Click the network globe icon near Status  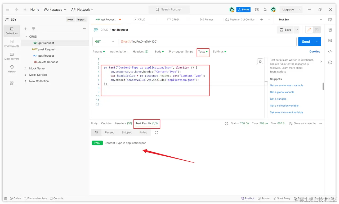point(226,123)
